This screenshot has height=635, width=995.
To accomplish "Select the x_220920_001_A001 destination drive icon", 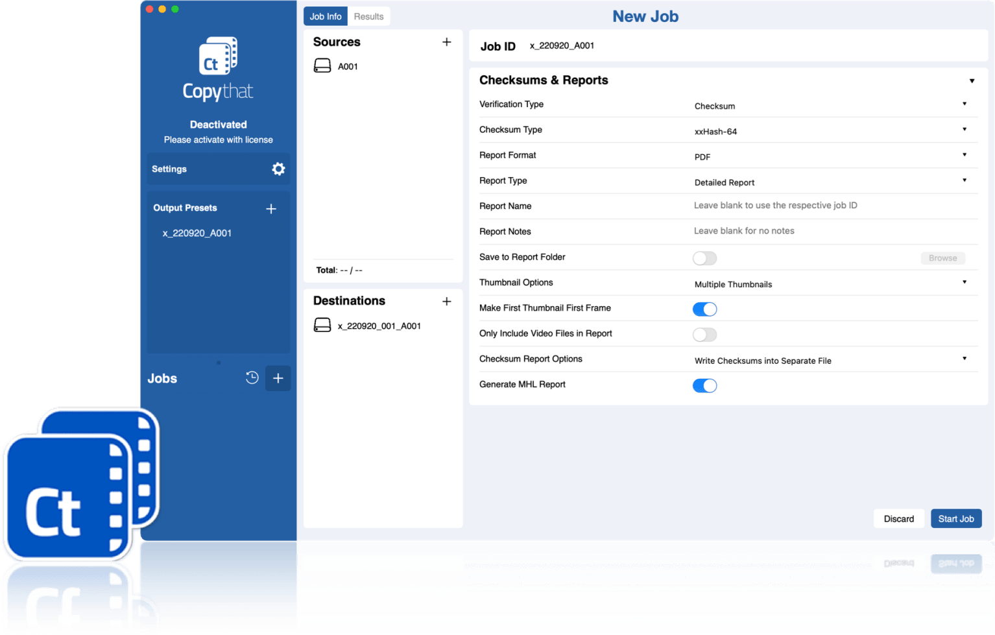I will pos(322,326).
